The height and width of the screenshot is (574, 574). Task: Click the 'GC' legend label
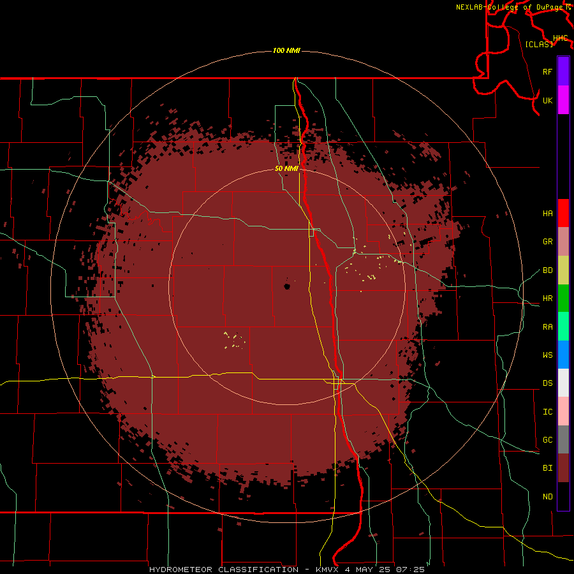point(548,440)
